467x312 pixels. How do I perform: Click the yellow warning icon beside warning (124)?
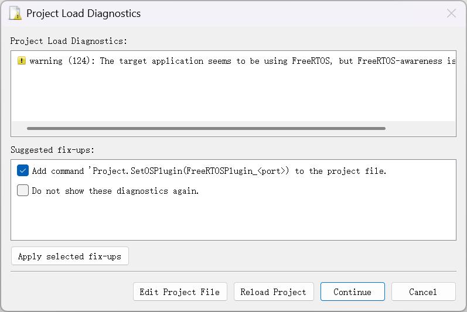pos(22,61)
